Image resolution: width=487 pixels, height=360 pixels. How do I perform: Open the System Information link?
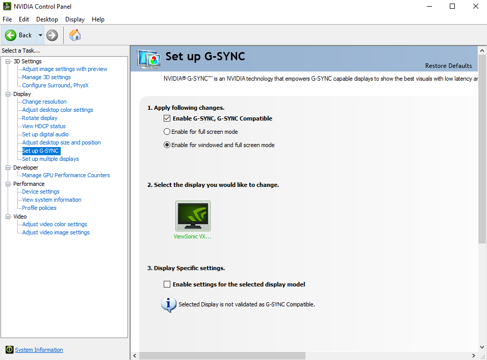(x=39, y=350)
